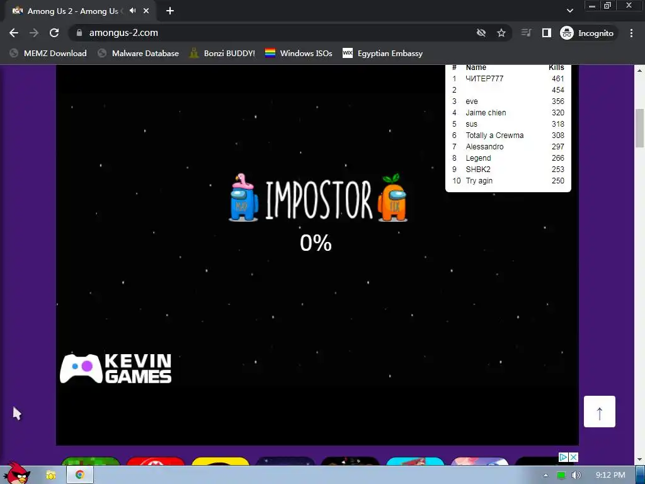
Task: Open the side panel icon
Action: [546, 33]
